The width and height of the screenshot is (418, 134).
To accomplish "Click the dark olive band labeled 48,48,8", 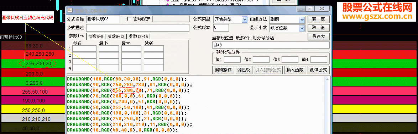I will click(x=33, y=128).
